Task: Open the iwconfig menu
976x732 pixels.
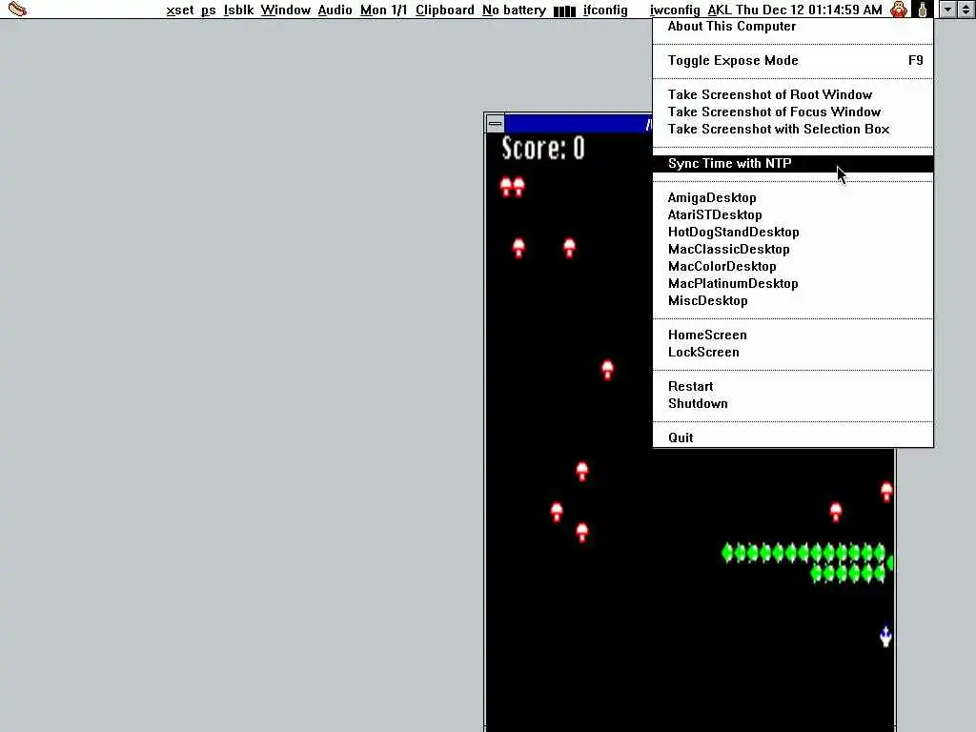Action: coord(675,10)
